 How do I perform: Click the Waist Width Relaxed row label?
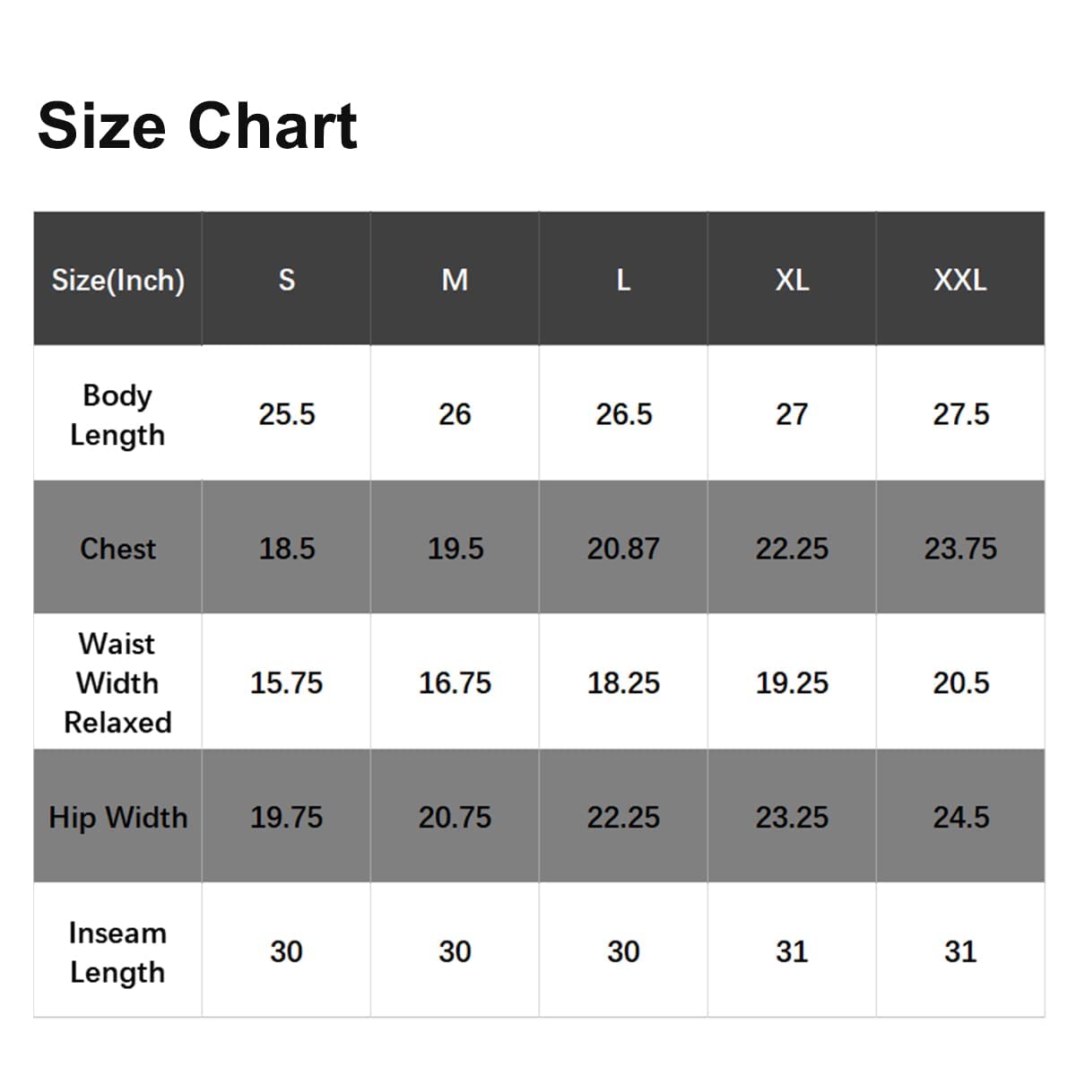point(117,682)
